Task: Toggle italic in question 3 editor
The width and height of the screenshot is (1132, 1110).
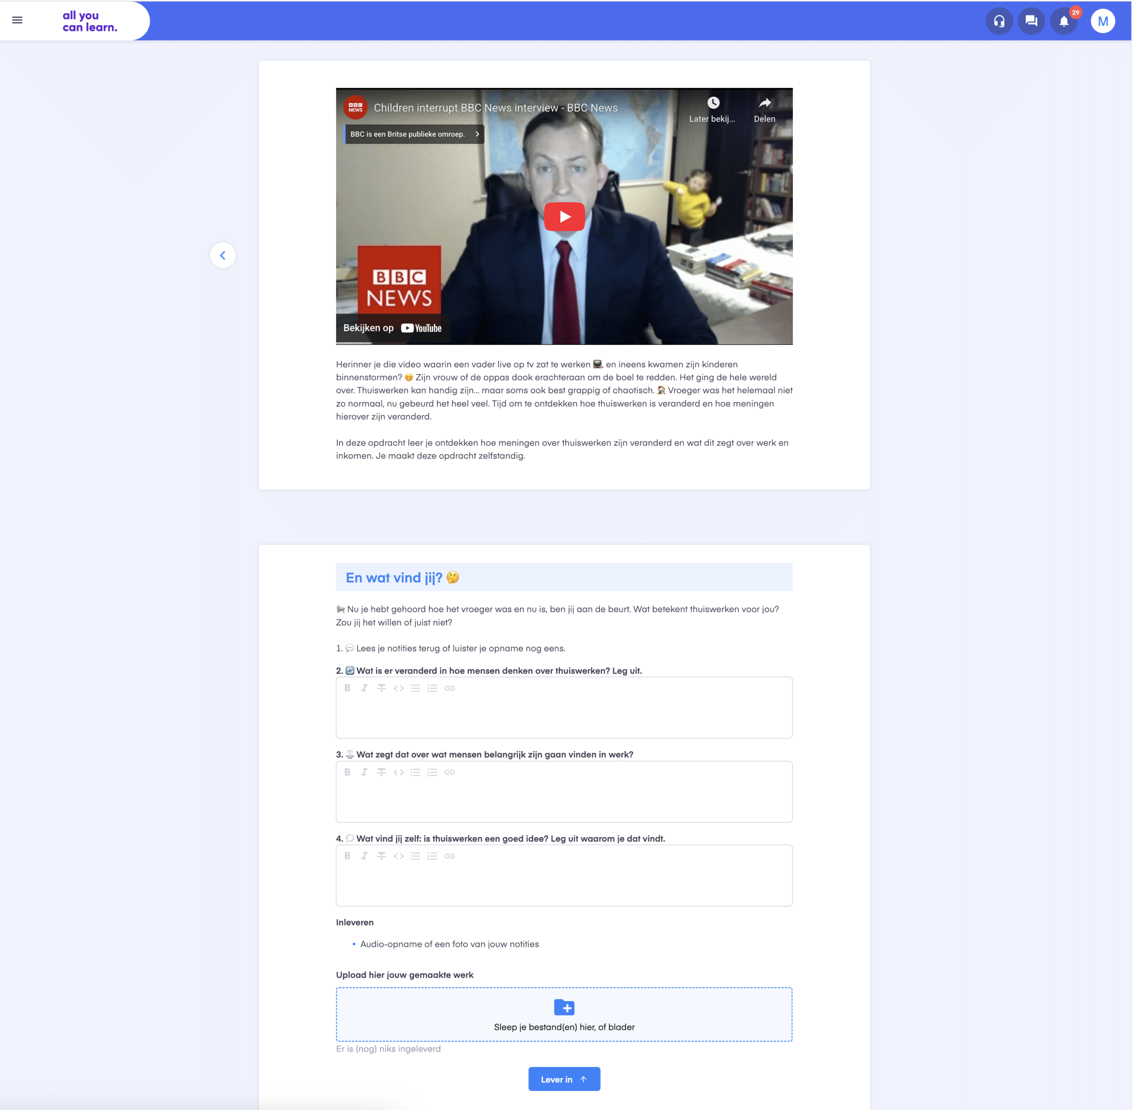Action: click(x=364, y=772)
